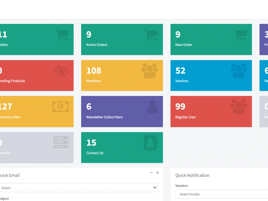
Task: Click the money bill icon on Inventory Alert card
Action: [61, 107]
